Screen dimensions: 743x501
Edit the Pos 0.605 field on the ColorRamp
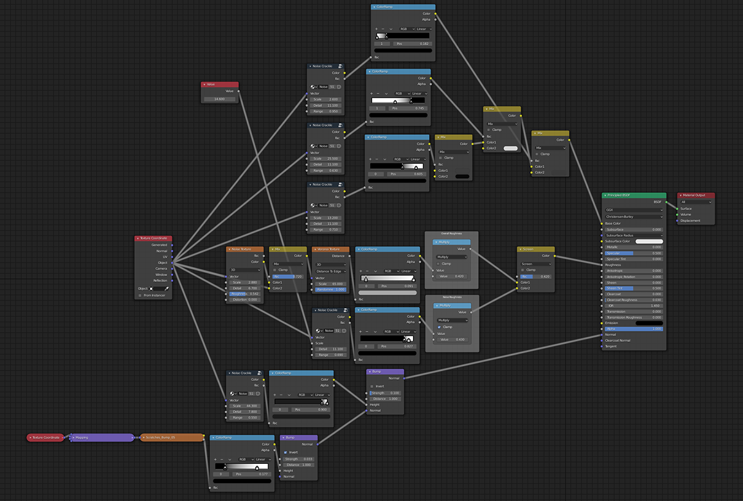pos(407,174)
